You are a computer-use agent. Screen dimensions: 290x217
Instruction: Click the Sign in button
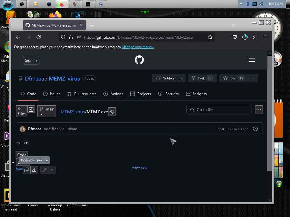click(31, 60)
